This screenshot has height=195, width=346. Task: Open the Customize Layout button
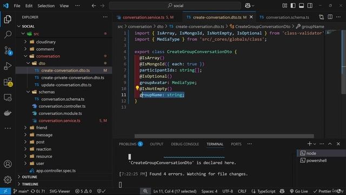point(285,5)
